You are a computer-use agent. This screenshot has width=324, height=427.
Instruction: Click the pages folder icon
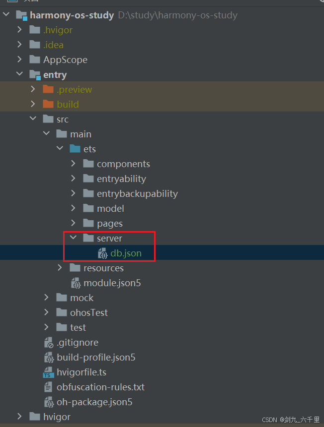click(88, 223)
